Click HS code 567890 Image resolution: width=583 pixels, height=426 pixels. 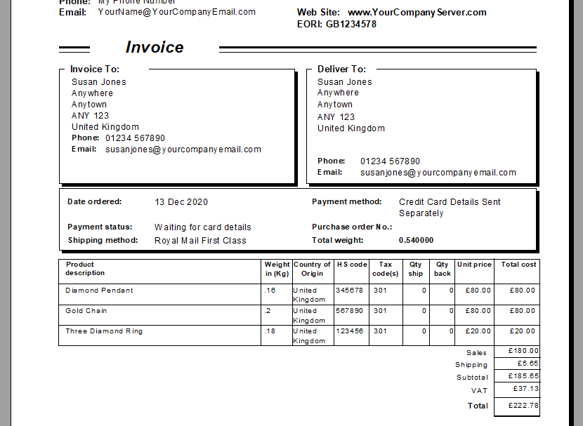coord(350,310)
